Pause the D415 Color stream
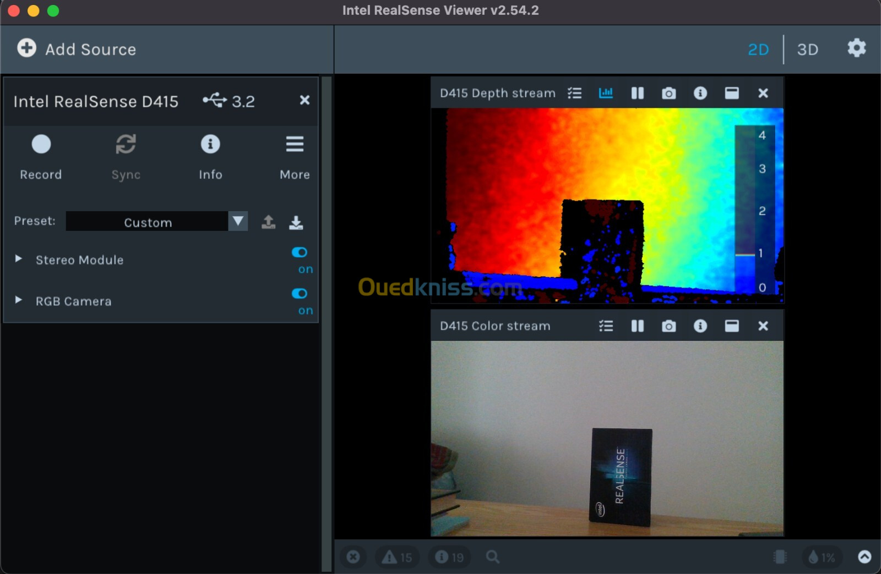Viewport: 881px width, 574px height. click(x=637, y=326)
